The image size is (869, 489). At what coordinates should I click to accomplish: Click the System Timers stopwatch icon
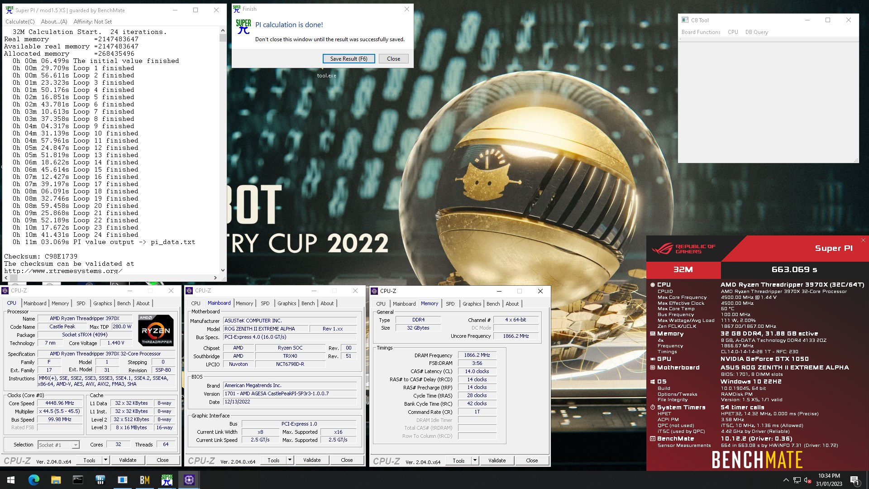pyautogui.click(x=652, y=407)
